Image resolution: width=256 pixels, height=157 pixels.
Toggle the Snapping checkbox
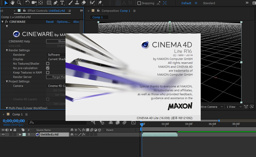pyautogui.click(x=139, y=3)
